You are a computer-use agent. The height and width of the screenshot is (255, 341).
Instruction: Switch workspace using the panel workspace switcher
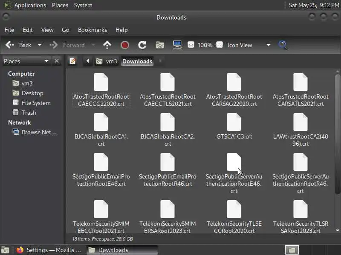click(x=292, y=250)
